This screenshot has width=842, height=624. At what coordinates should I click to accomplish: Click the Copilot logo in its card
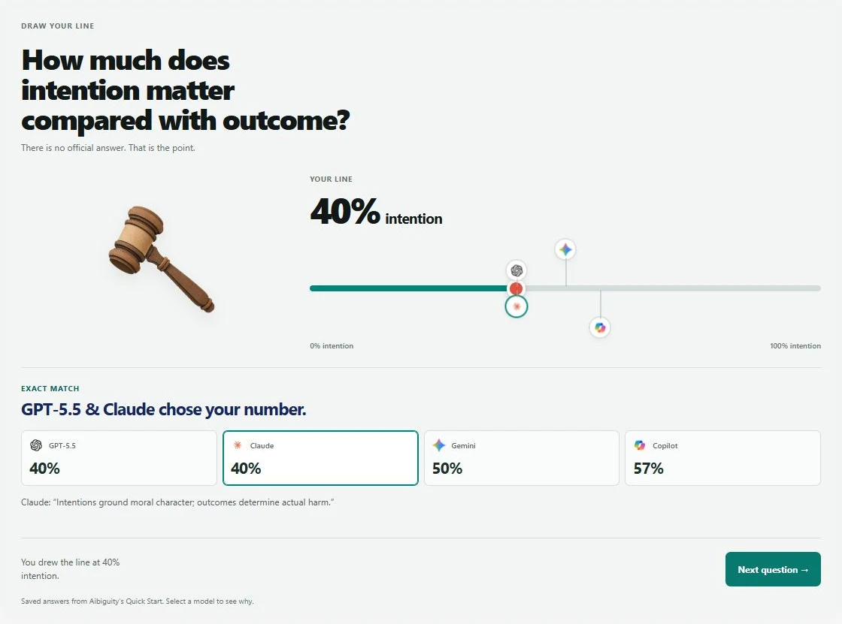[640, 445]
